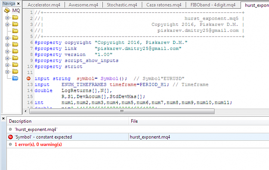
Task: Click the 'Copyright 2016, Piskarev D.M.' comment line 3
Action: (x=195, y=25)
